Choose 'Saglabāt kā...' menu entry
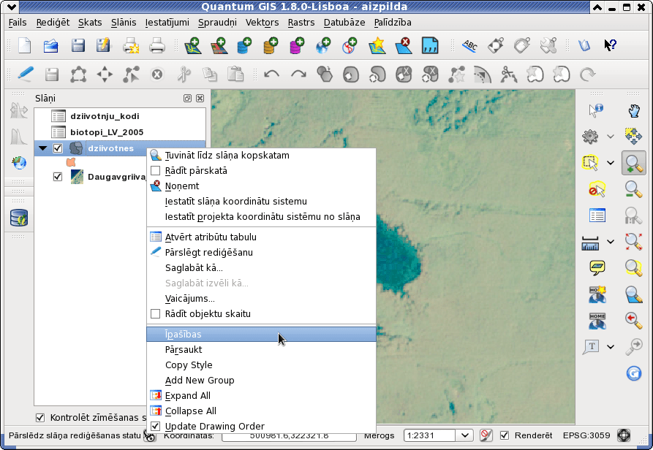This screenshot has height=450, width=653. tap(261, 268)
